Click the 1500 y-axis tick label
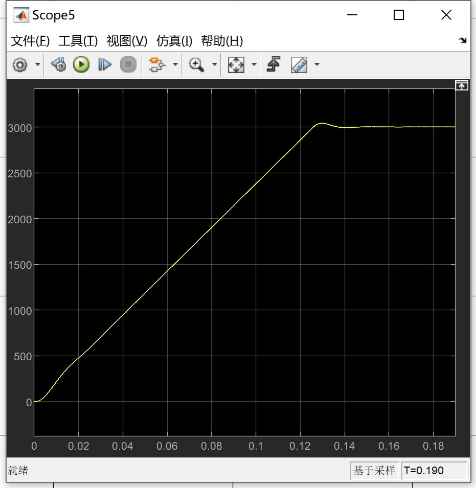This screenshot has width=476, height=488. click(x=20, y=265)
